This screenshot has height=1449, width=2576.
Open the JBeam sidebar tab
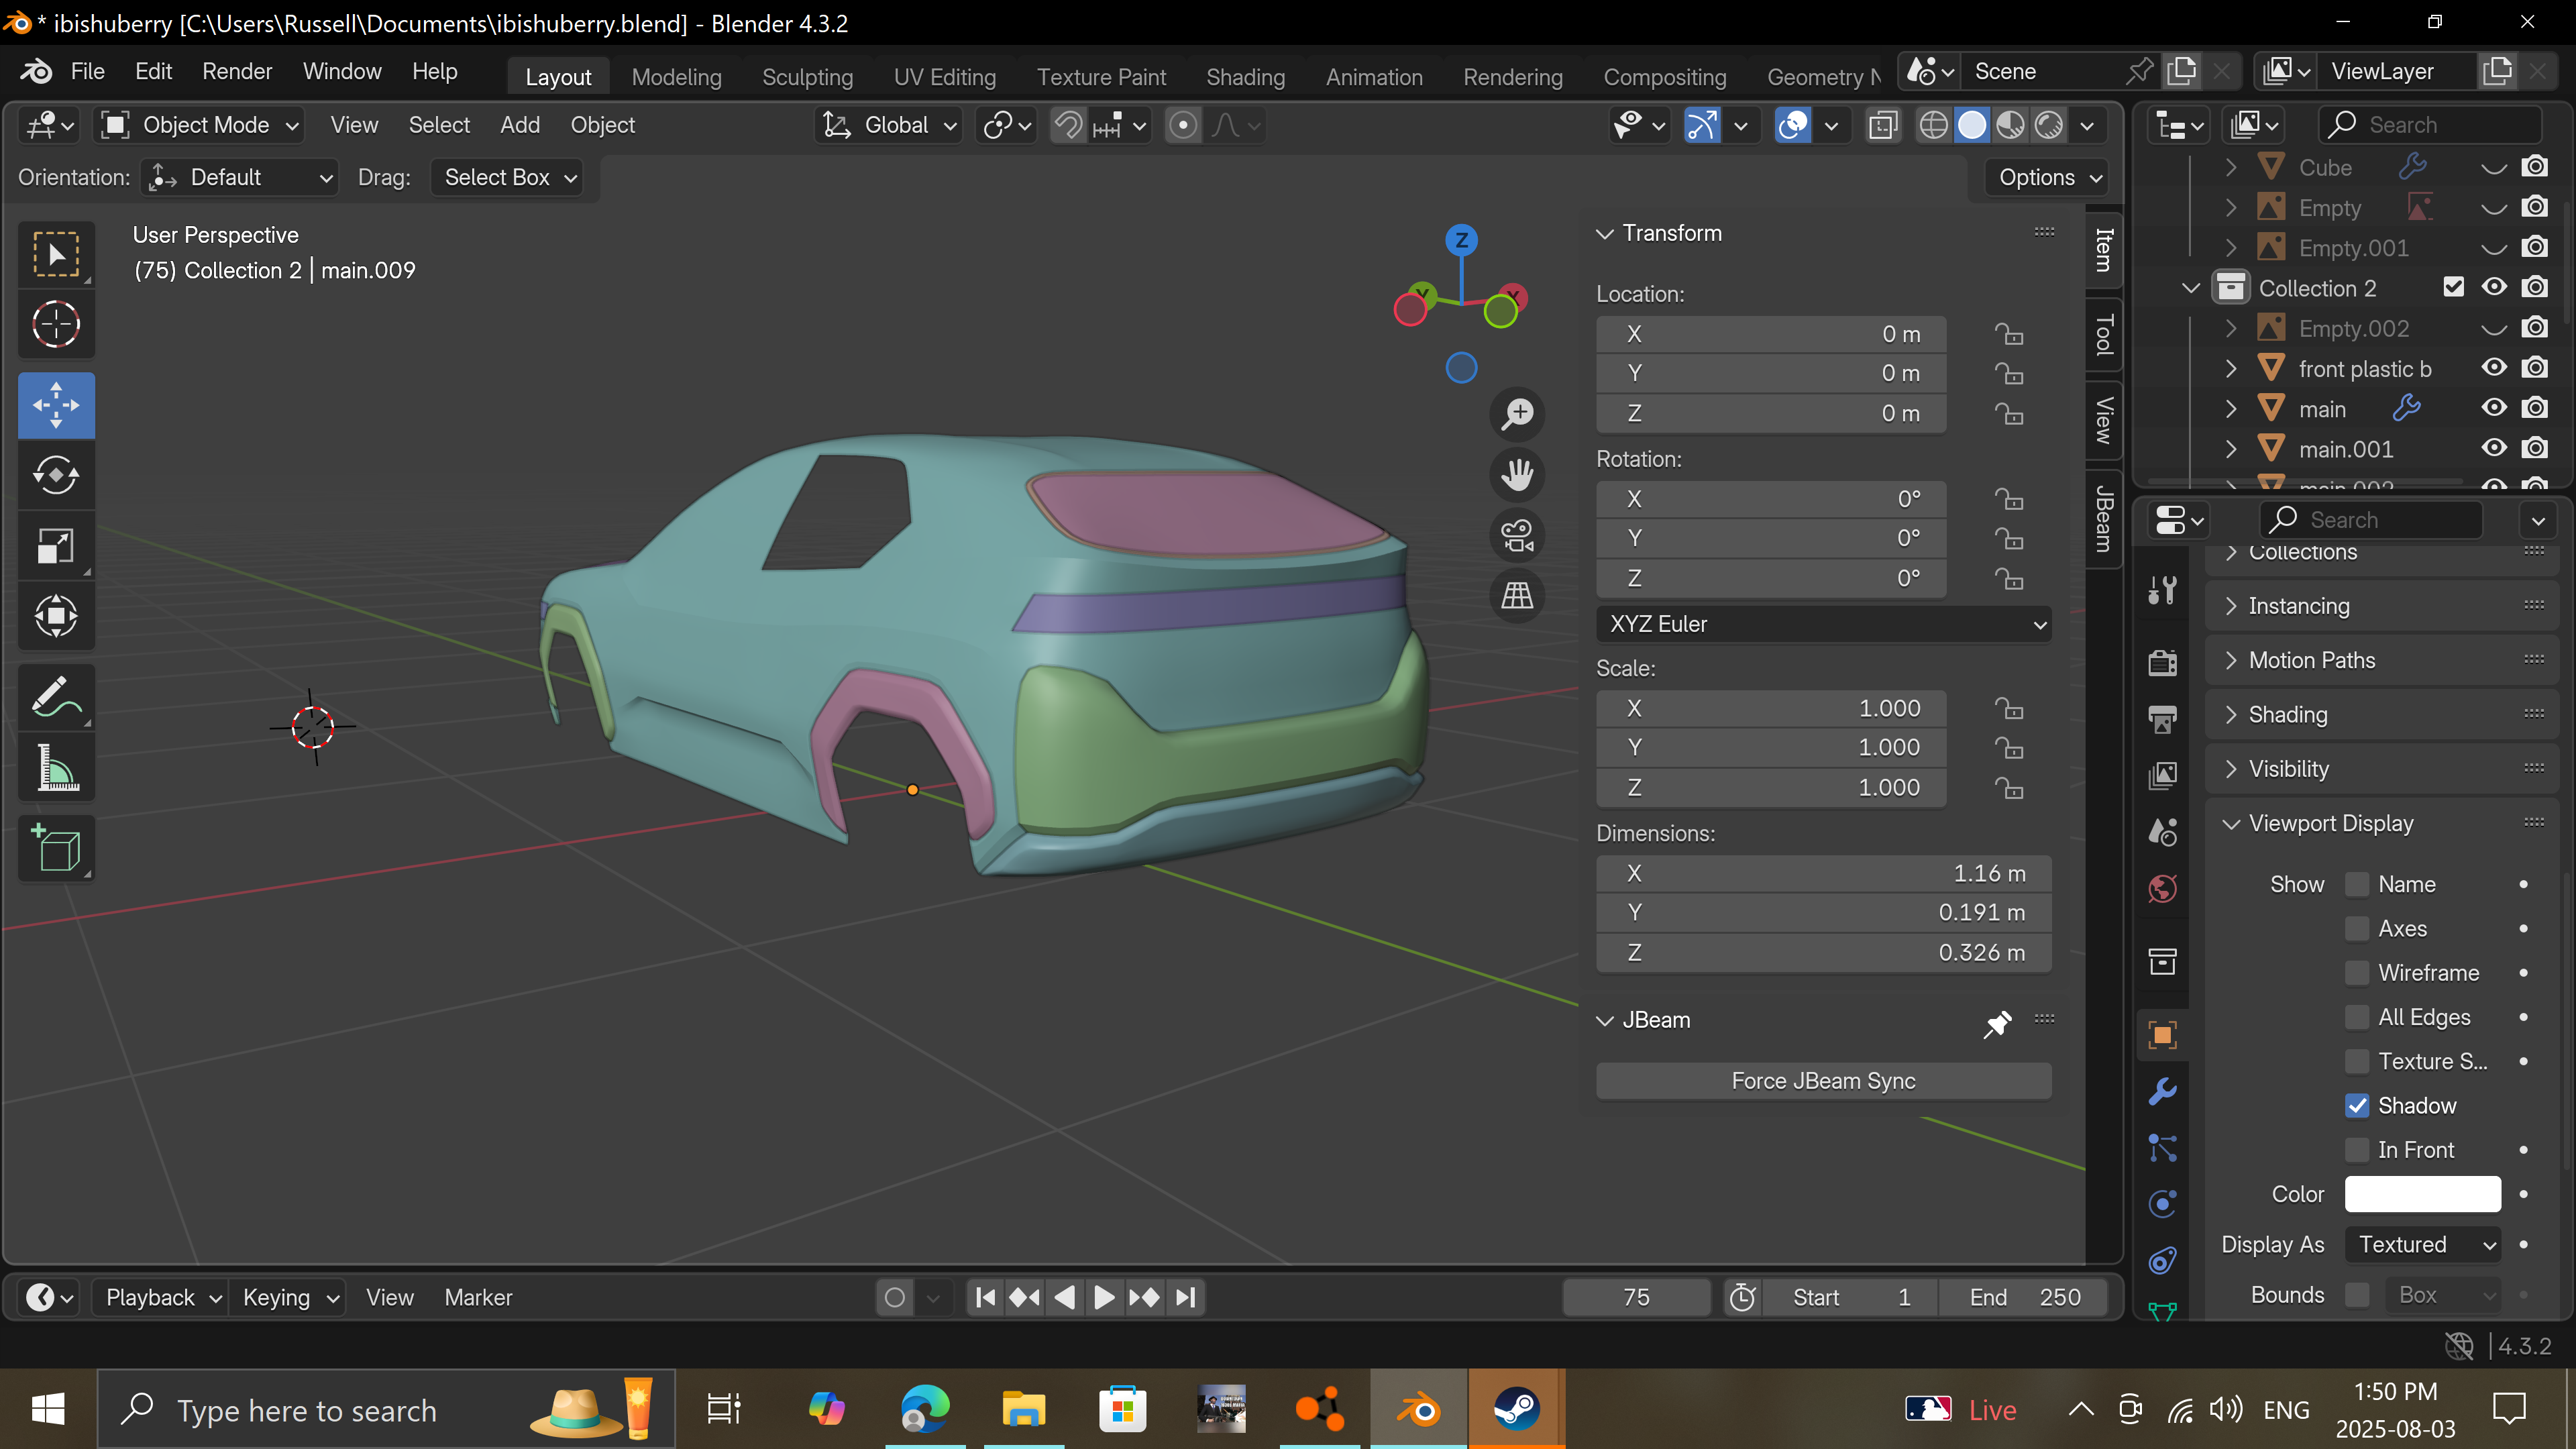pyautogui.click(x=2103, y=518)
